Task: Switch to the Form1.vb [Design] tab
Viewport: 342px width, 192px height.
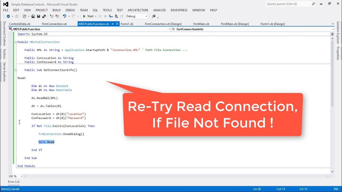Action: click(273, 24)
